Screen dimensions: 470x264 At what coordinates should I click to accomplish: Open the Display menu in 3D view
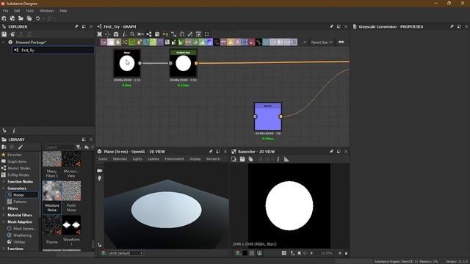point(195,159)
